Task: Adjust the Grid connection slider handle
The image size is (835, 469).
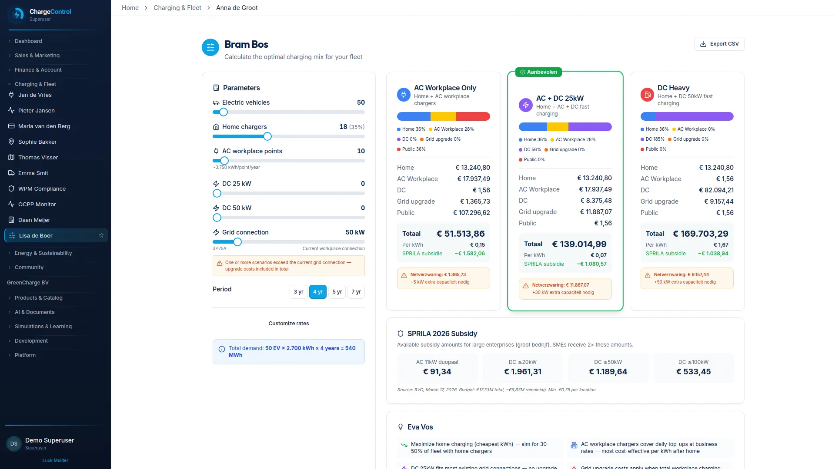Action: pyautogui.click(x=237, y=242)
